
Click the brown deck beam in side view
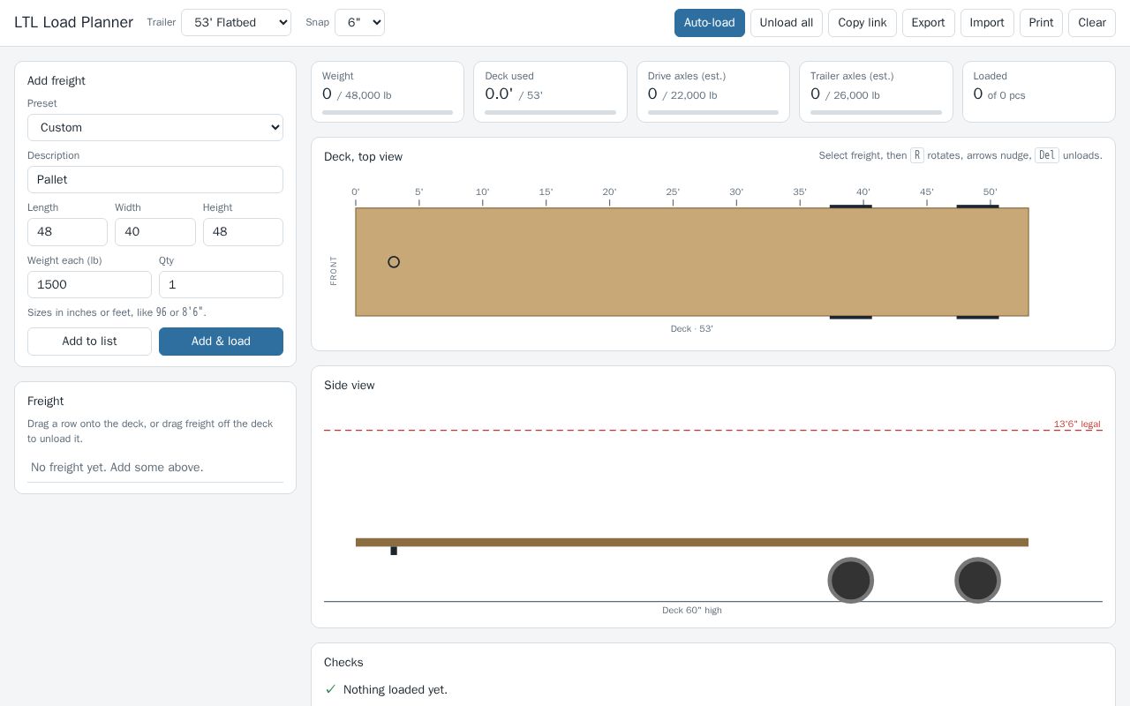click(x=692, y=542)
